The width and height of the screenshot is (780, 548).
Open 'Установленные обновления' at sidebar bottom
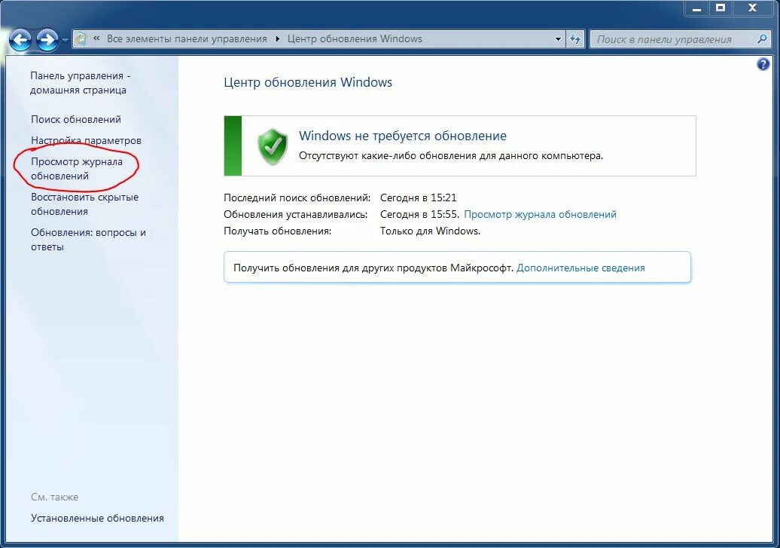[x=97, y=518]
